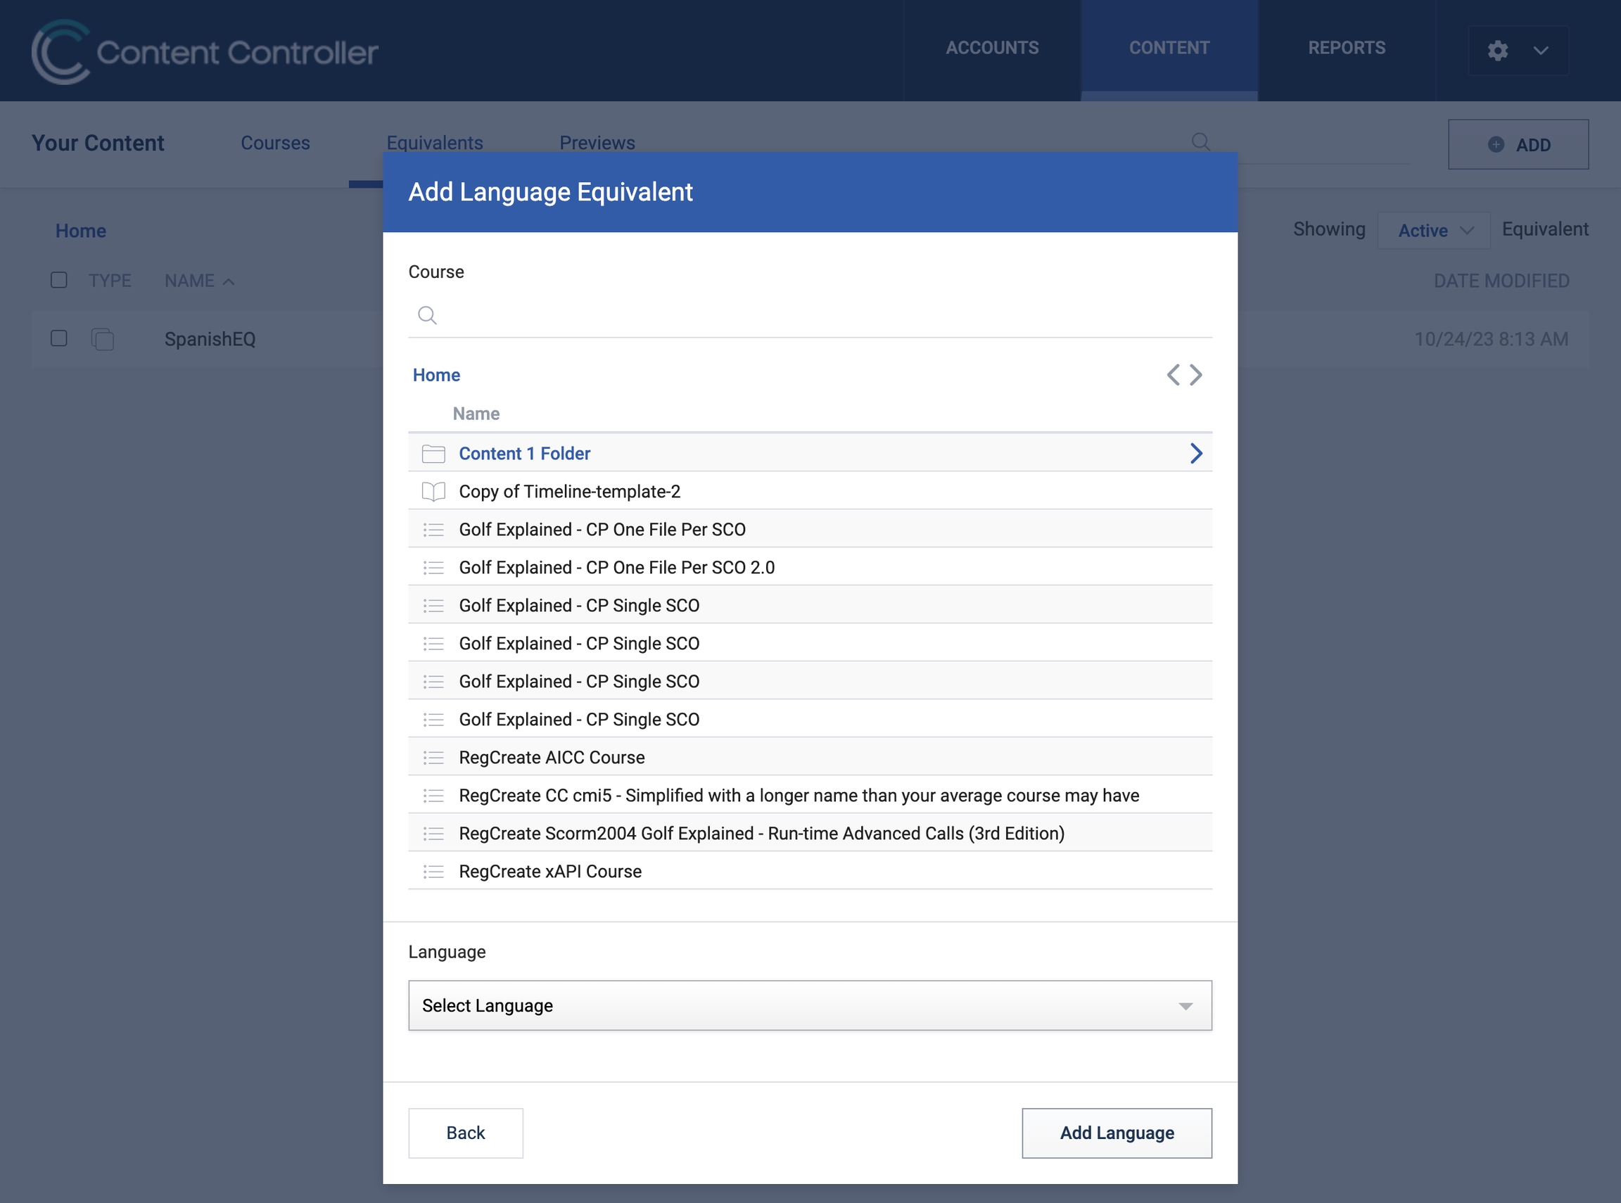Screen dimensions: 1621x1203
Task: Click list icon for RegCreate AICC Course
Action: click(x=433, y=758)
